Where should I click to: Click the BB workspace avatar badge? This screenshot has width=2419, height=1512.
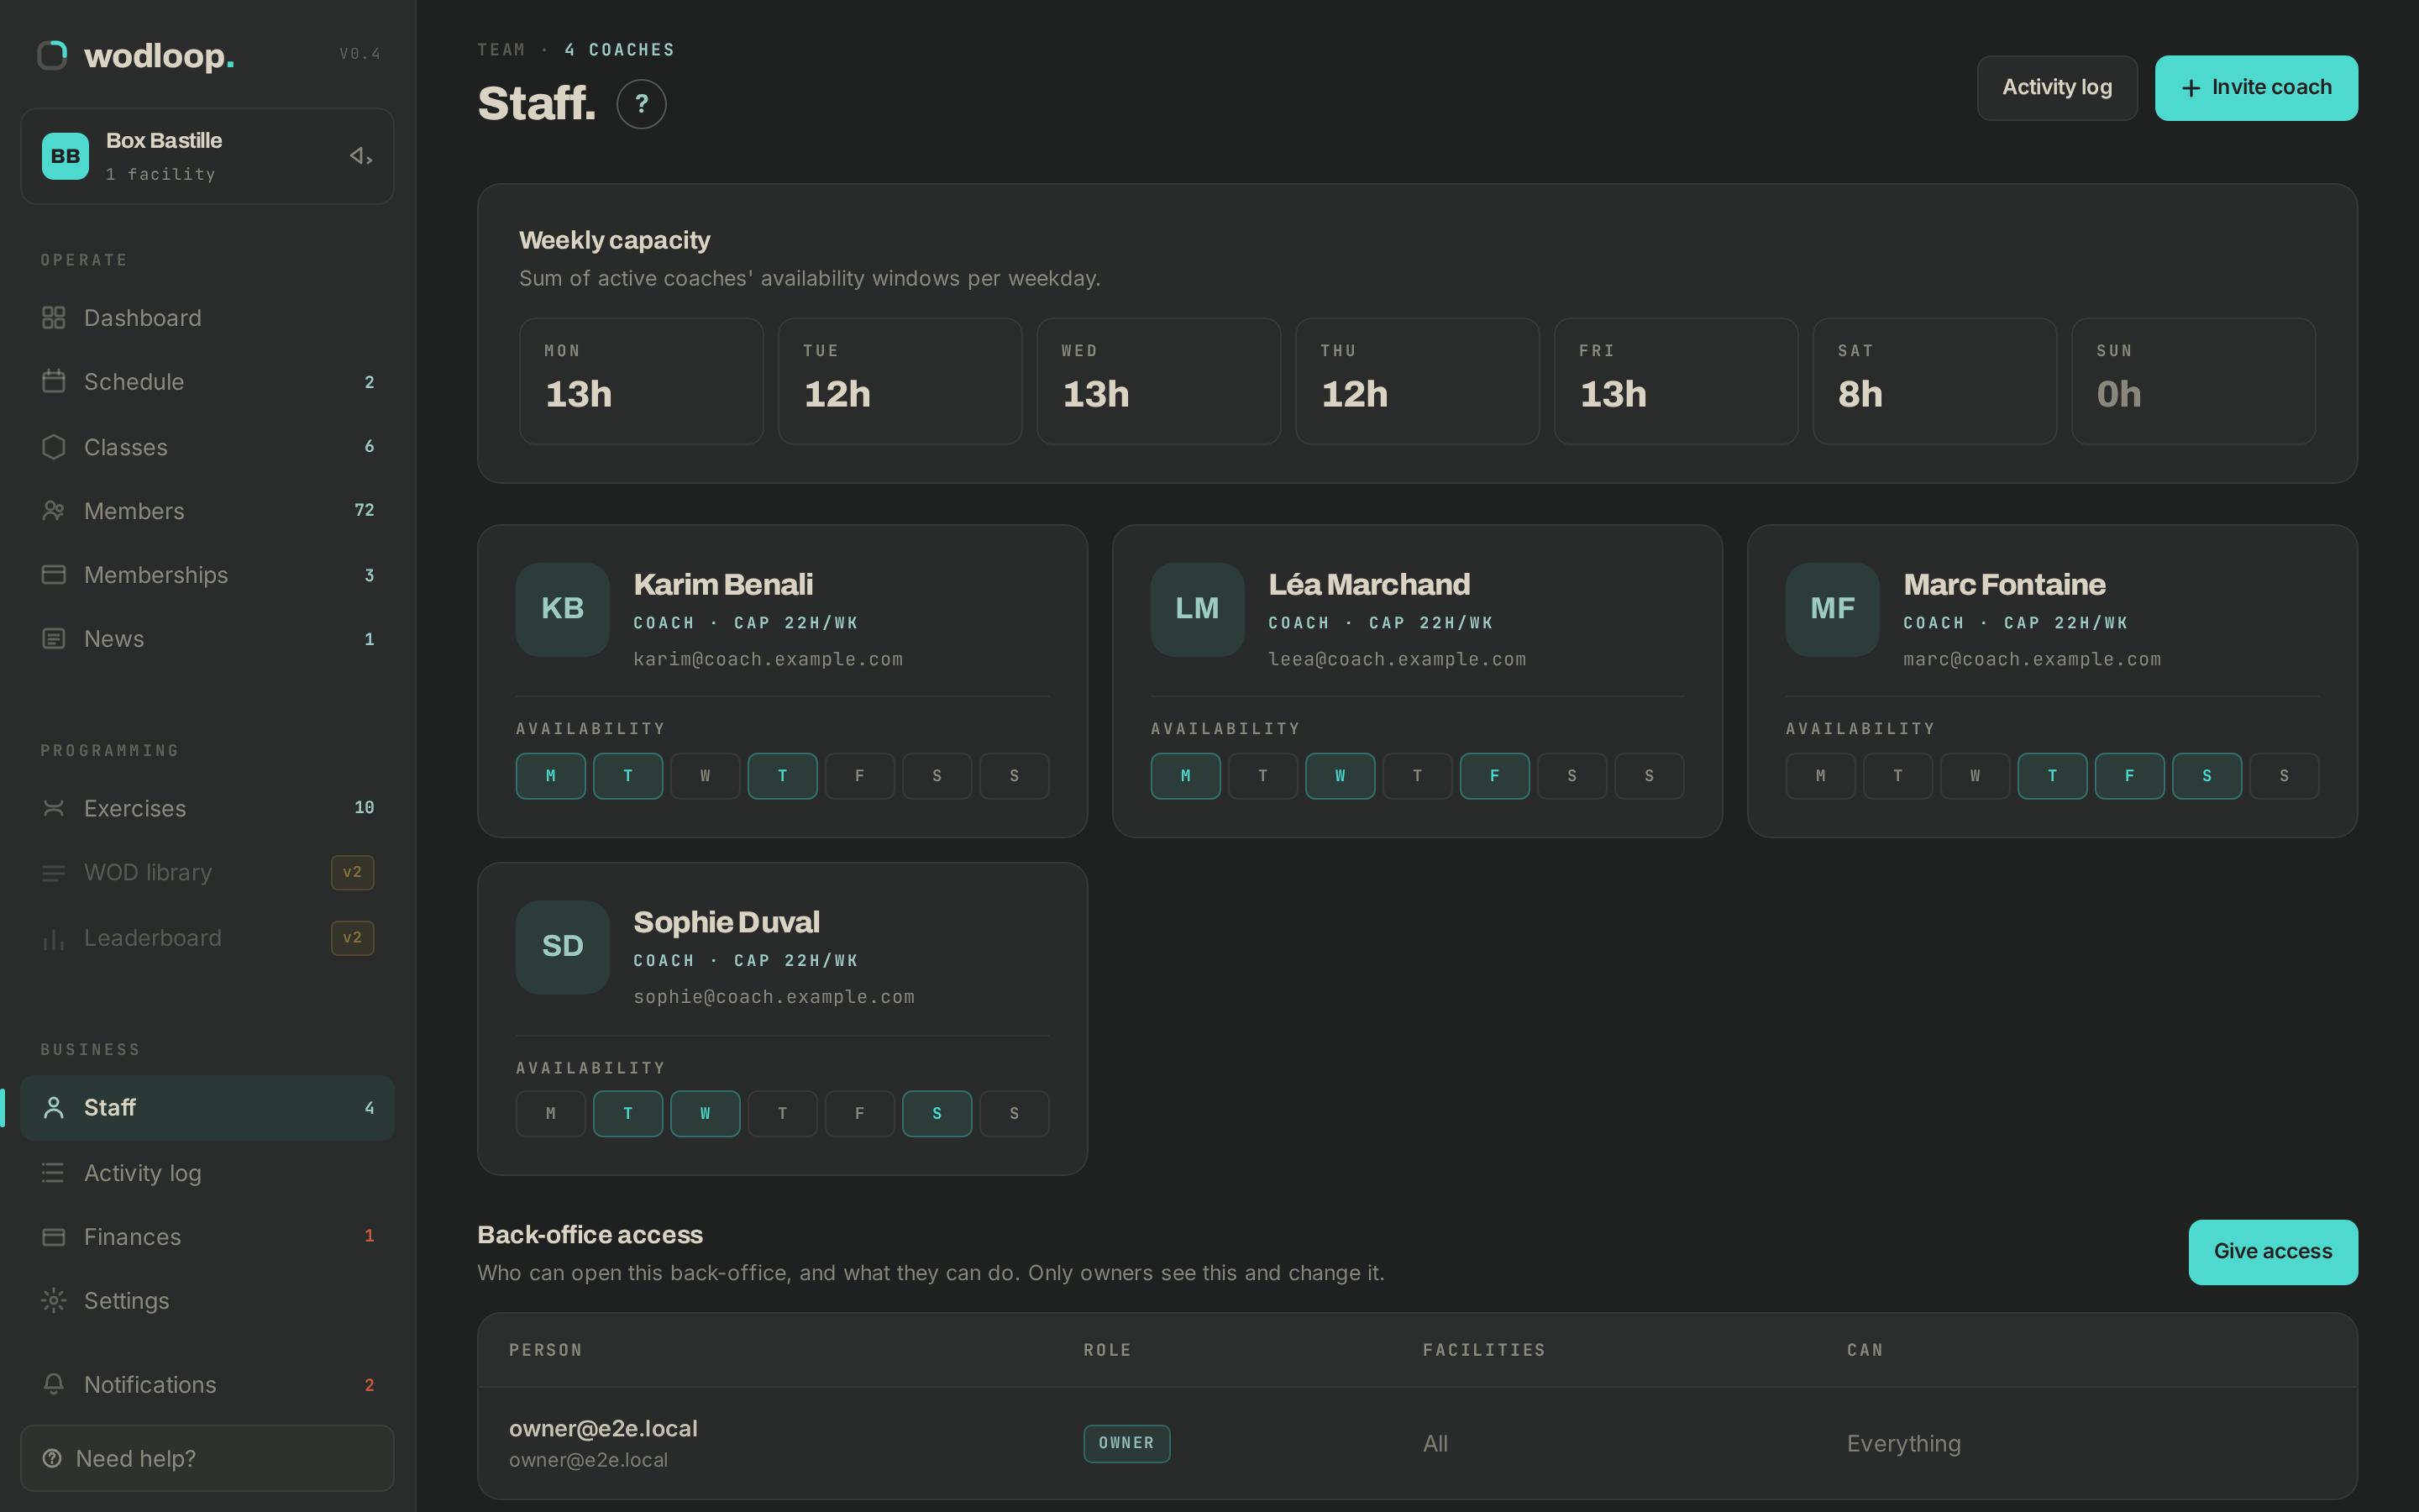pyautogui.click(x=66, y=156)
